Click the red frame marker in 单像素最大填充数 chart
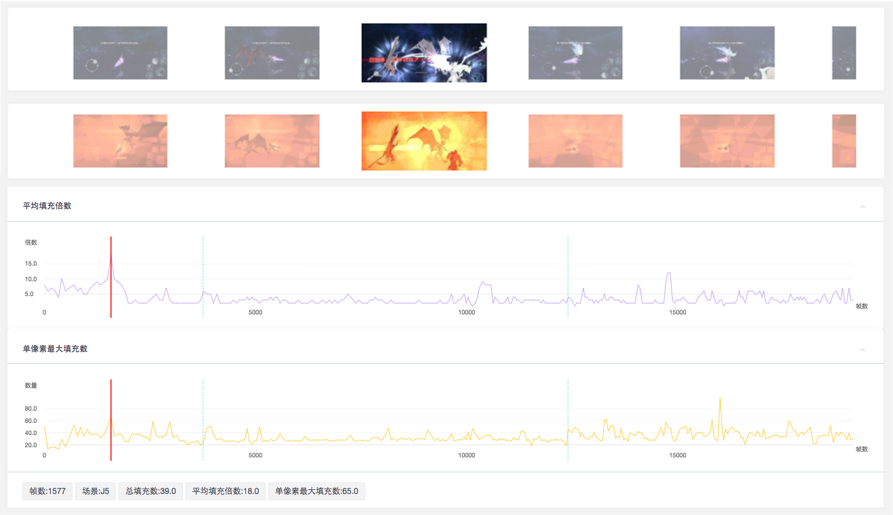Viewport: 893px width, 515px height. click(111, 420)
